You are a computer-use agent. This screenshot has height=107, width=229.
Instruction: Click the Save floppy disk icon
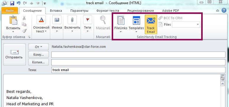[x=12, y=3]
